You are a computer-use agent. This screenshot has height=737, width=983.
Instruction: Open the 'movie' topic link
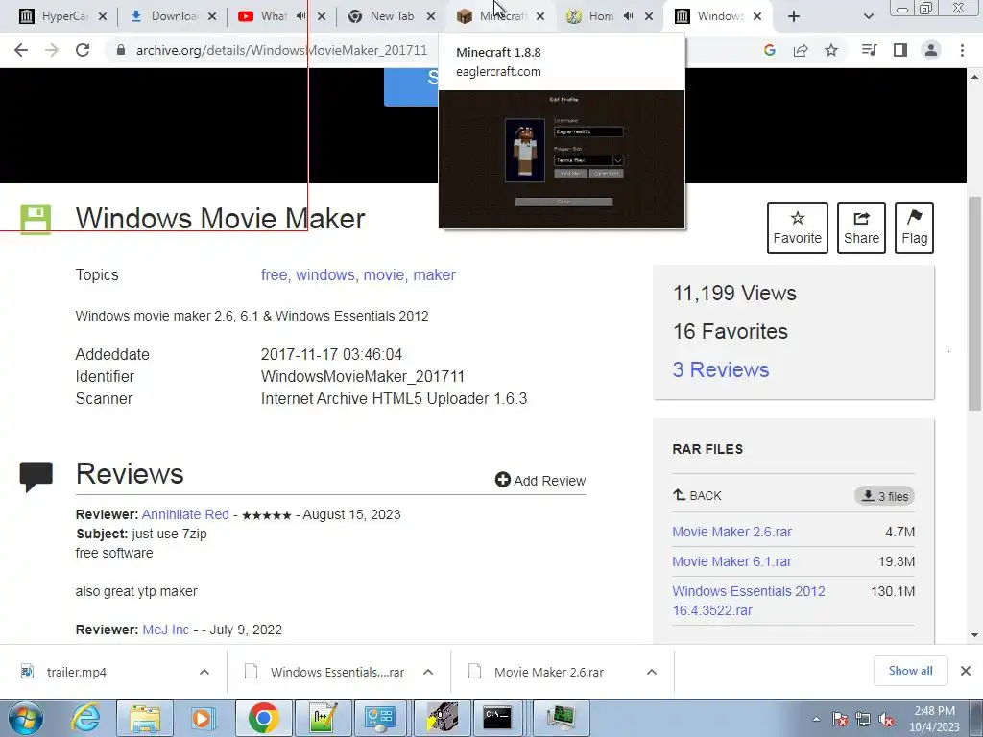[x=386, y=275]
